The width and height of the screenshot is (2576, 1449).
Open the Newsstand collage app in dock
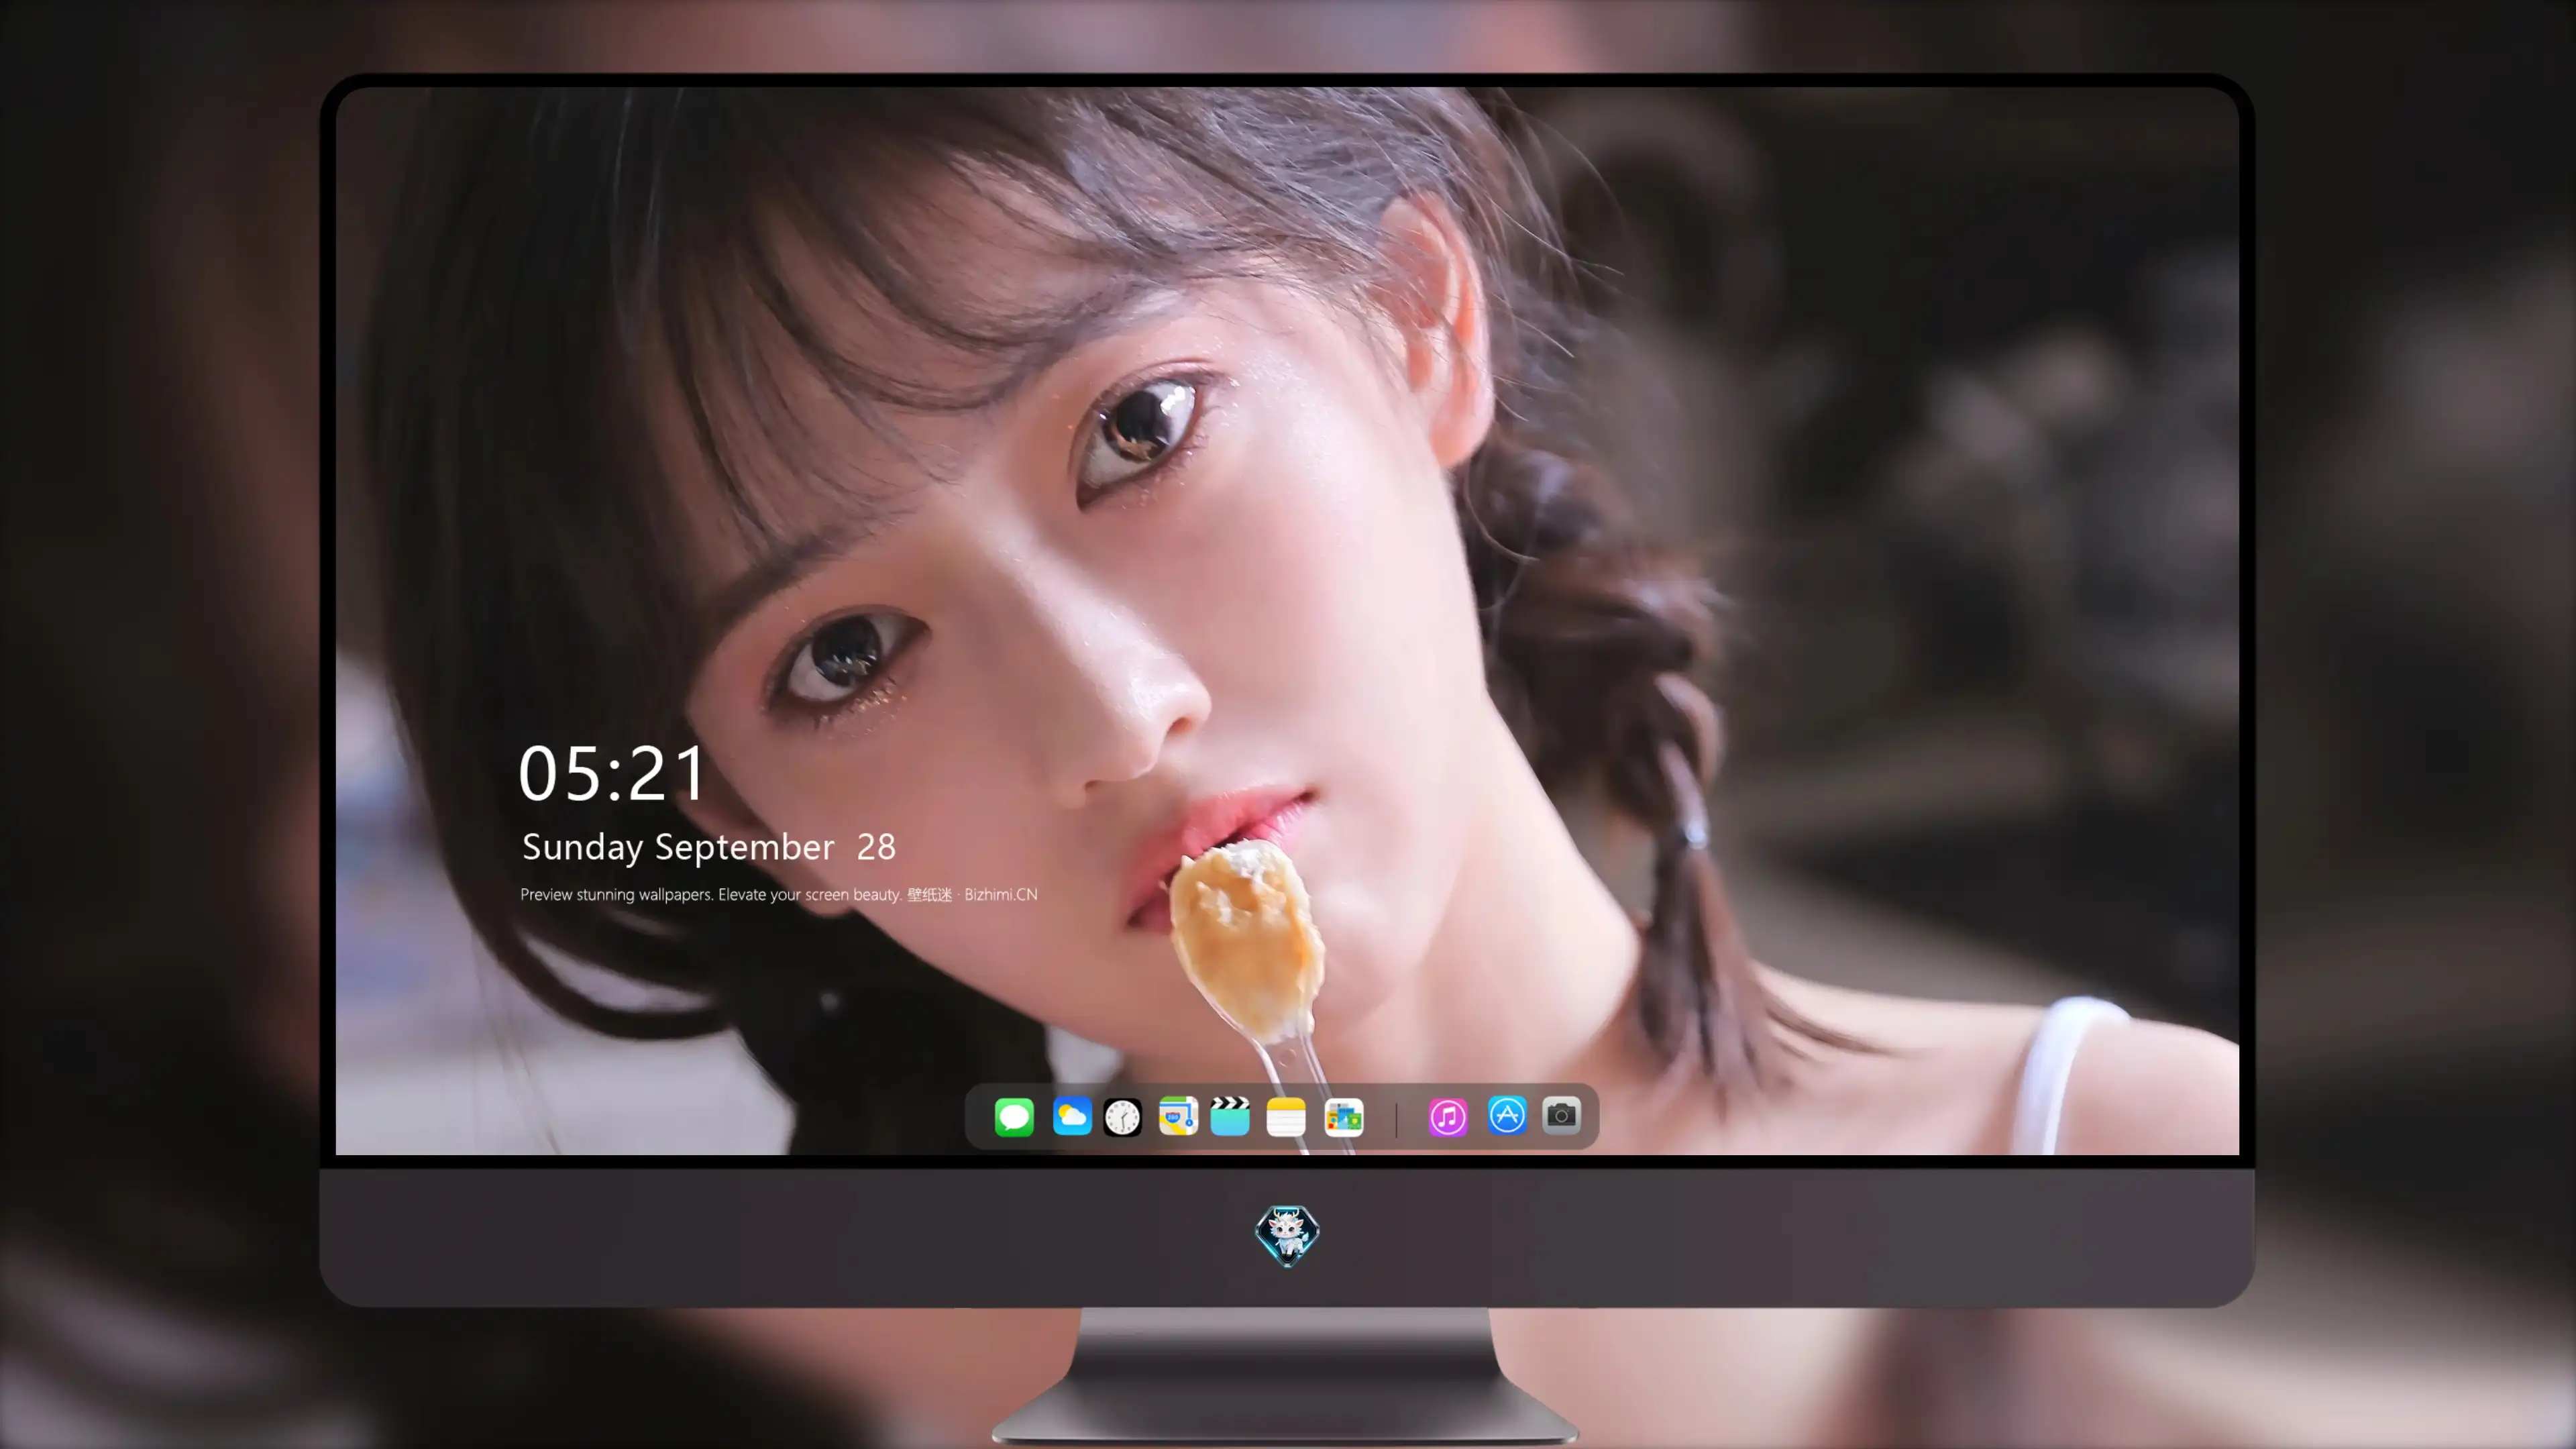[1344, 1117]
